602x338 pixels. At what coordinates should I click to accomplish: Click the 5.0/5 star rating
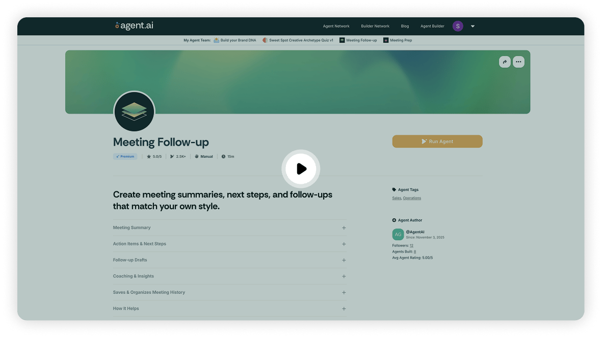154,156
